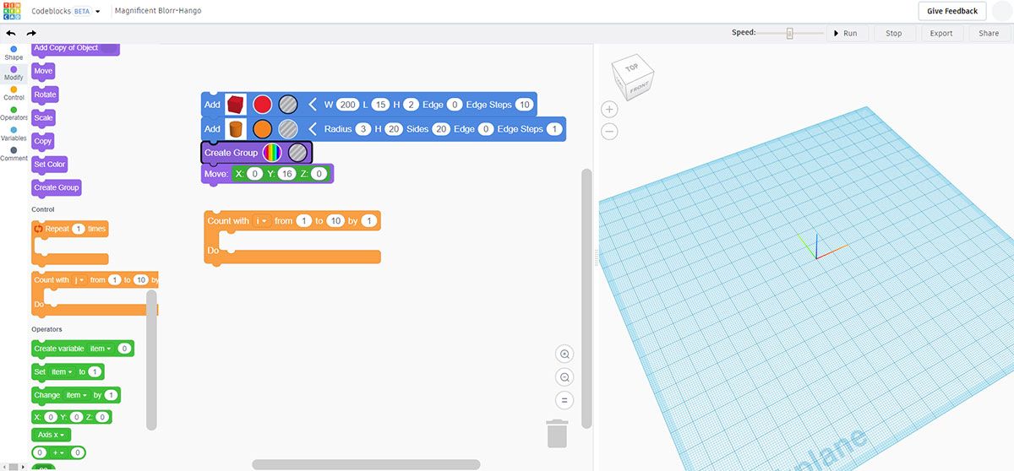Viewport: 1014px width, 471px height.
Task: Click the Share button
Action: tap(989, 33)
